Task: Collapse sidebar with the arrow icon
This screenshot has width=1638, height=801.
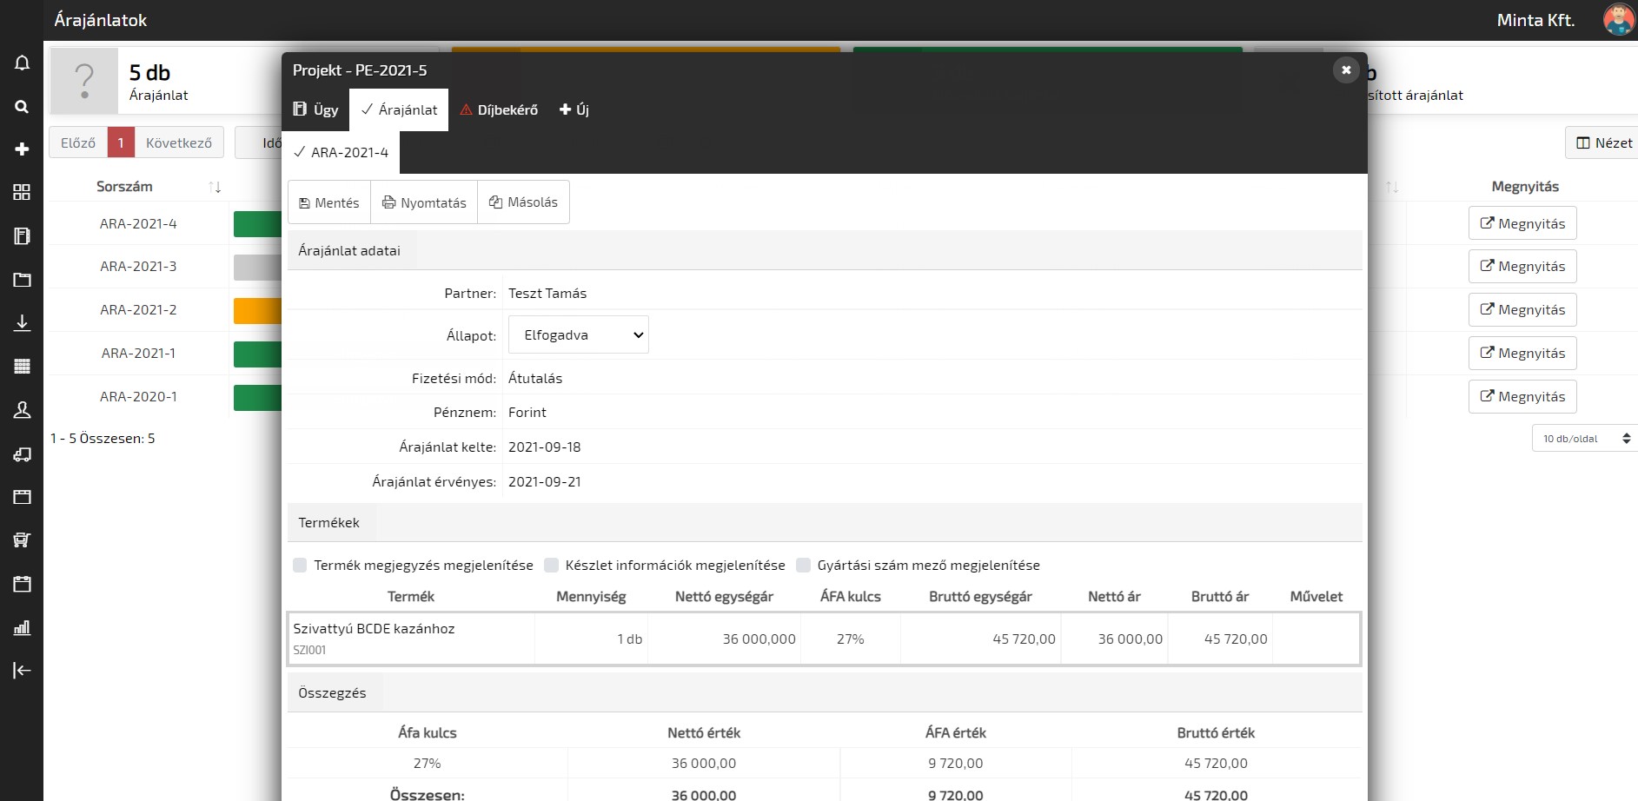Action: pos(22,670)
